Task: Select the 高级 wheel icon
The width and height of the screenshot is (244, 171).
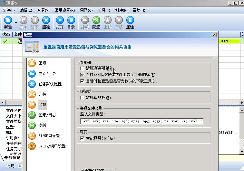Action: point(32,125)
